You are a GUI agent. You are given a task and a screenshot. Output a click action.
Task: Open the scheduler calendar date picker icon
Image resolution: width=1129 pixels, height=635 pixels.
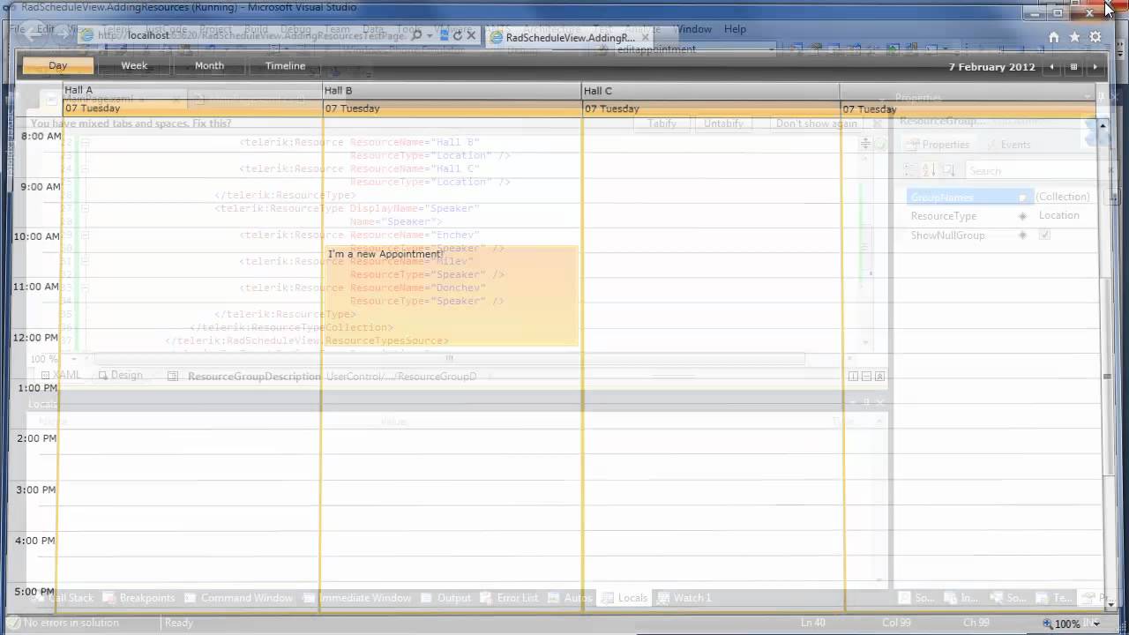tap(1073, 67)
